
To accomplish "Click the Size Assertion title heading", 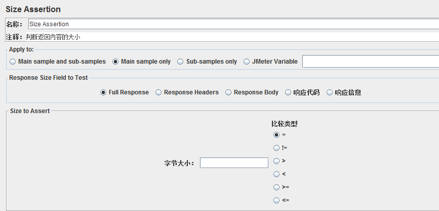I will click(33, 9).
